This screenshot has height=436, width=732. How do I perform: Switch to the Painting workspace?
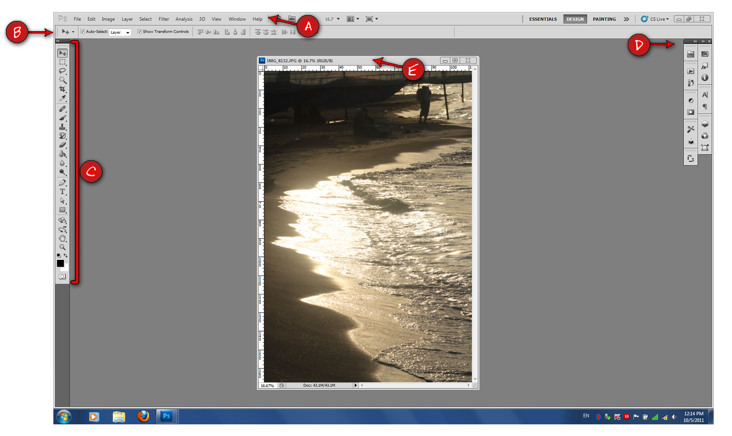pyautogui.click(x=604, y=19)
